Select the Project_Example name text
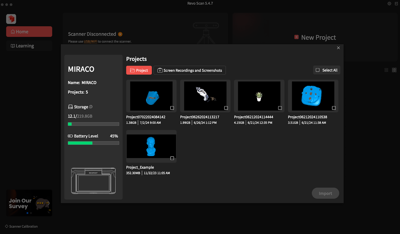The image size is (400, 234). [140, 167]
